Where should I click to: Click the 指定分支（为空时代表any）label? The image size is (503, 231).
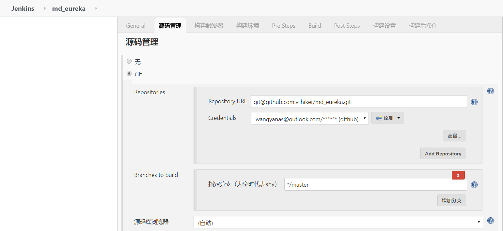[243, 184]
